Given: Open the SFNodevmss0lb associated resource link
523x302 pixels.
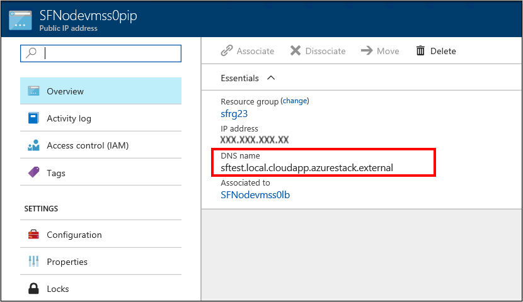Looking at the screenshot, I should [255, 194].
